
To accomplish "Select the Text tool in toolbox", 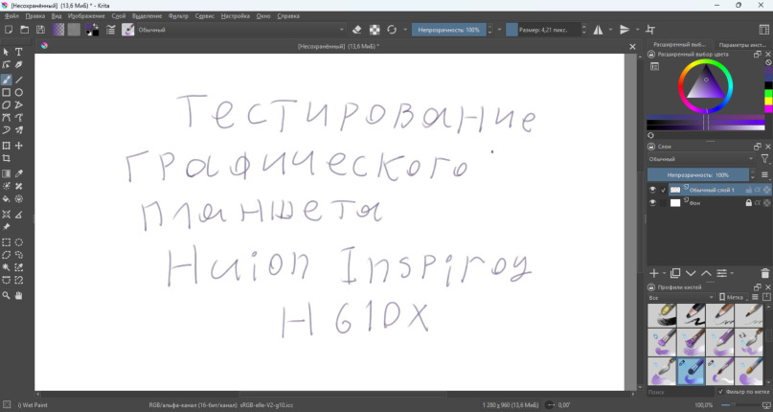I will pos(19,52).
